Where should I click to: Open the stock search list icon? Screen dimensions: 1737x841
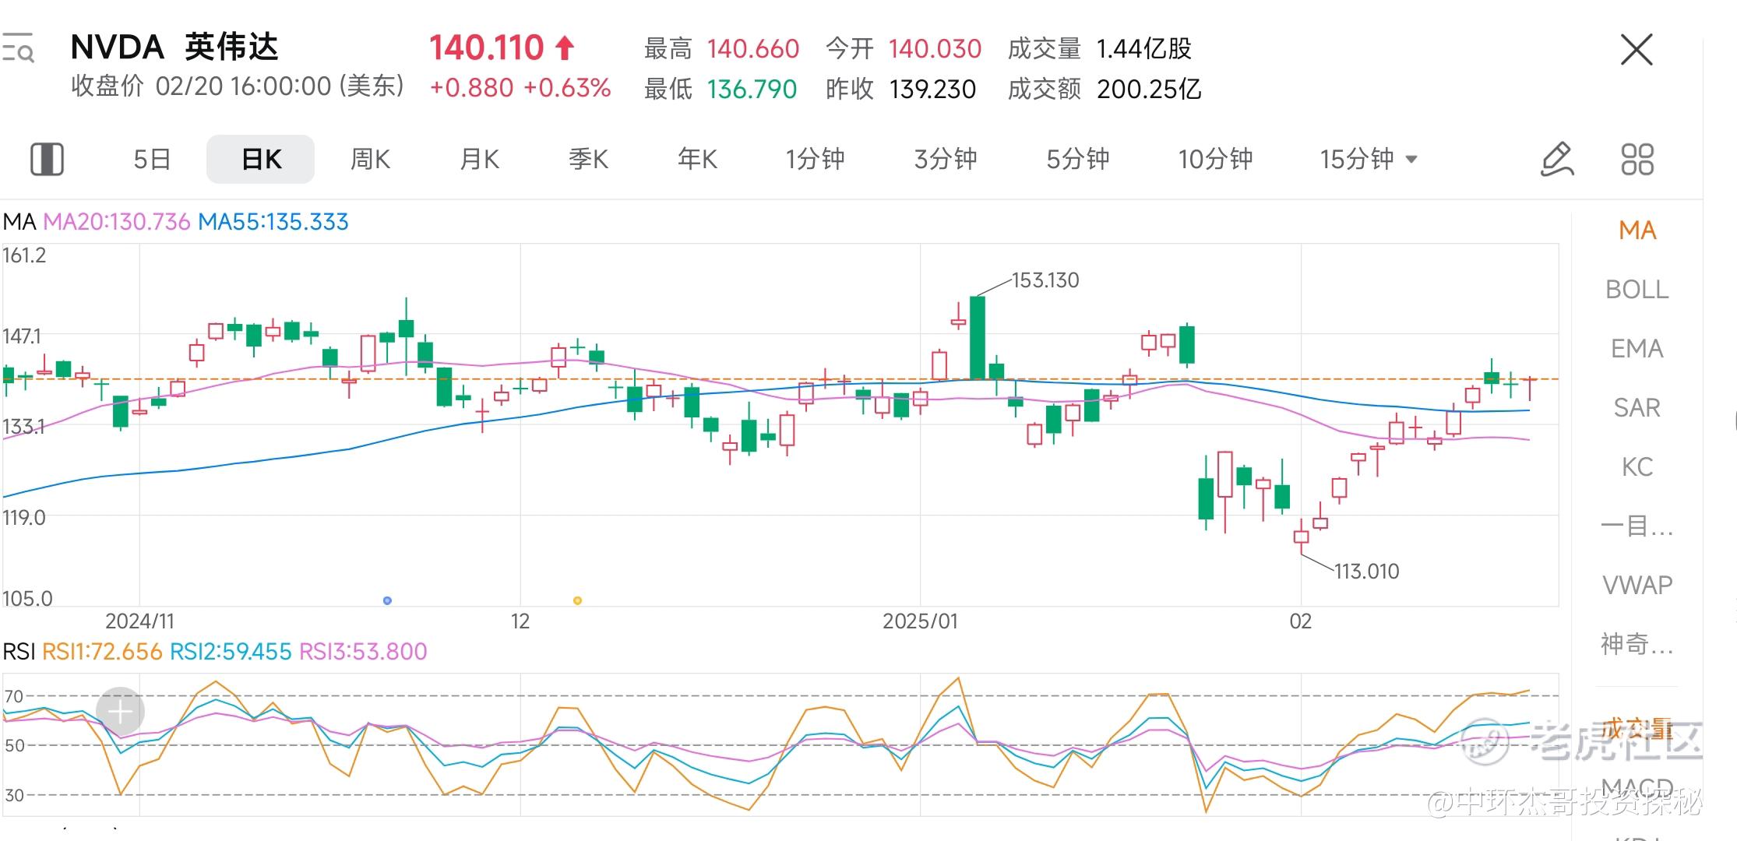click(17, 48)
